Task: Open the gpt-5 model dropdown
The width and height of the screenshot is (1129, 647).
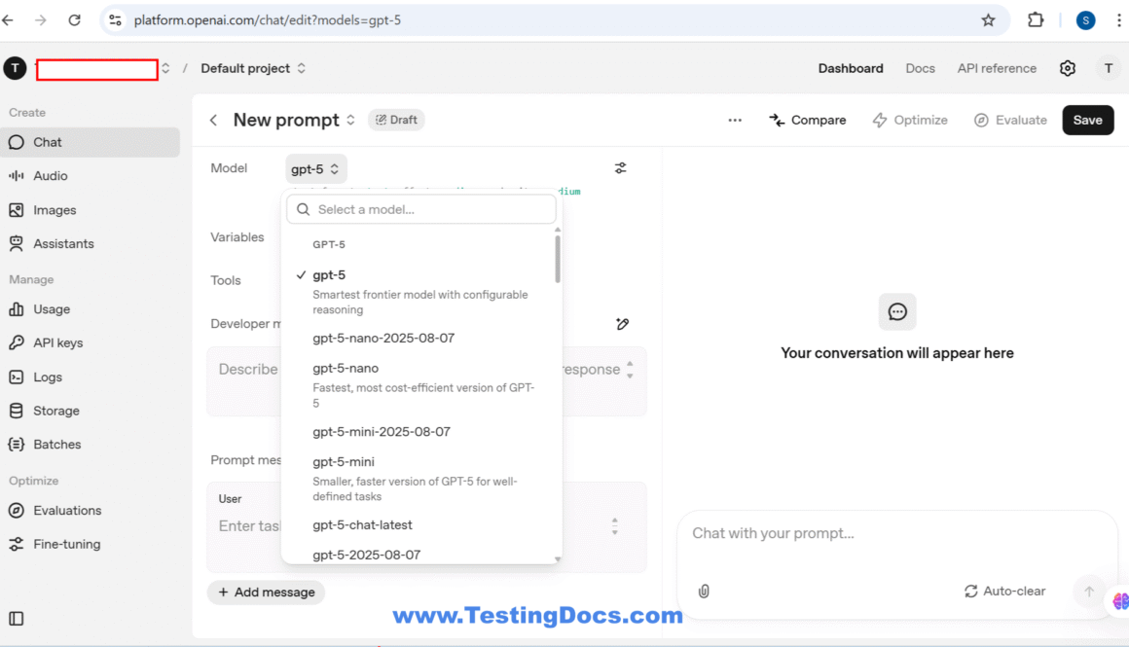Action: click(x=313, y=167)
